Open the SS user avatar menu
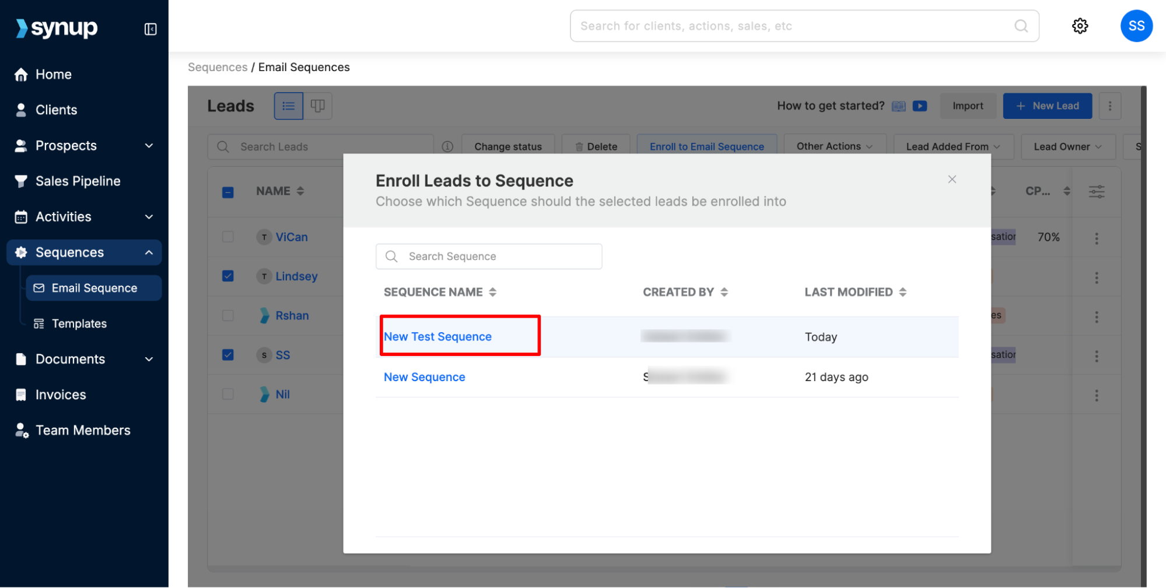 tap(1136, 26)
